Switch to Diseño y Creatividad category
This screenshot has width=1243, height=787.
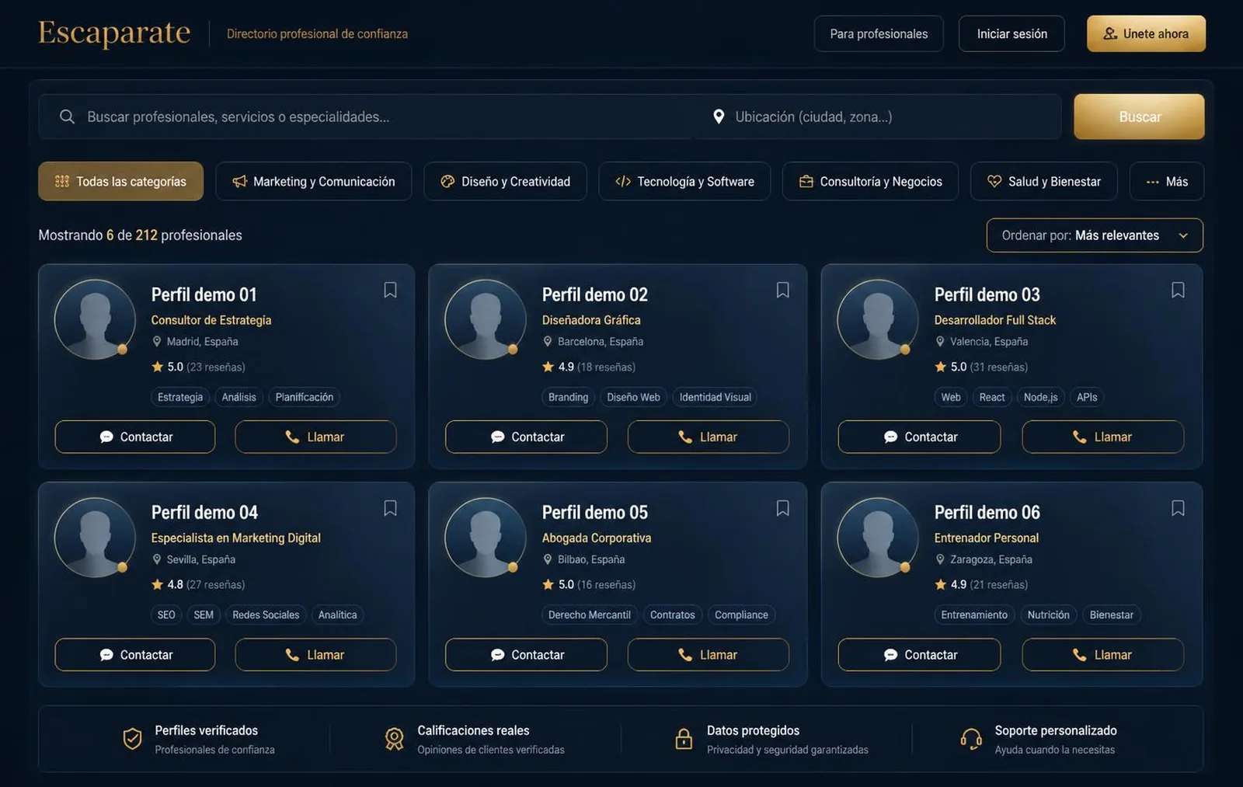click(505, 181)
